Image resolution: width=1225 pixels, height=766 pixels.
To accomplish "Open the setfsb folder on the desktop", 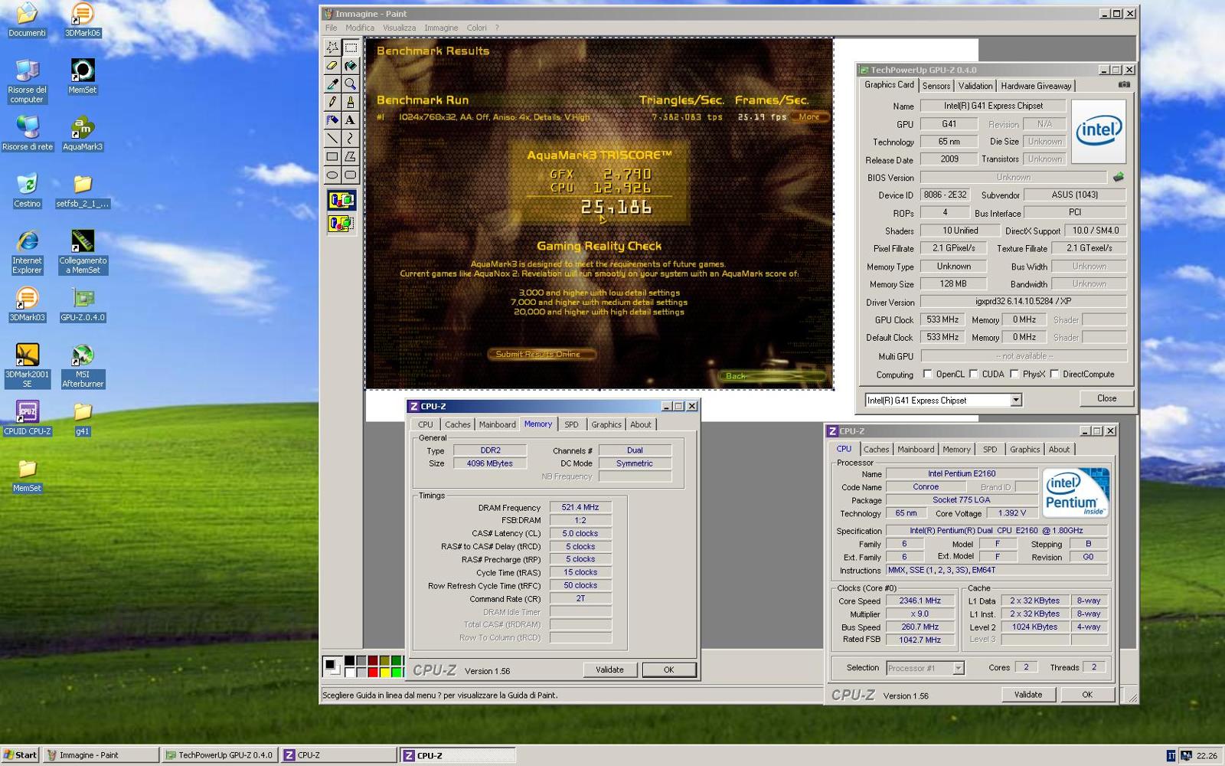I will tap(83, 191).
